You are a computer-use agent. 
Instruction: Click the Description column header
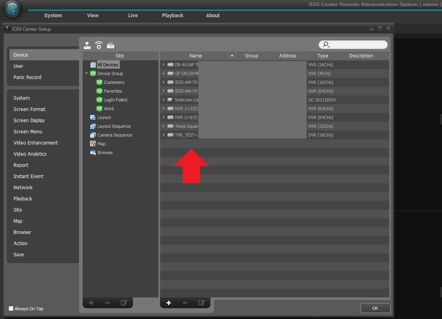(361, 56)
